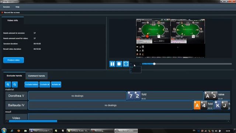Viewport: 236px width, 133px height.
Task: Click the system tray volume icon
Action: (x=216, y=131)
